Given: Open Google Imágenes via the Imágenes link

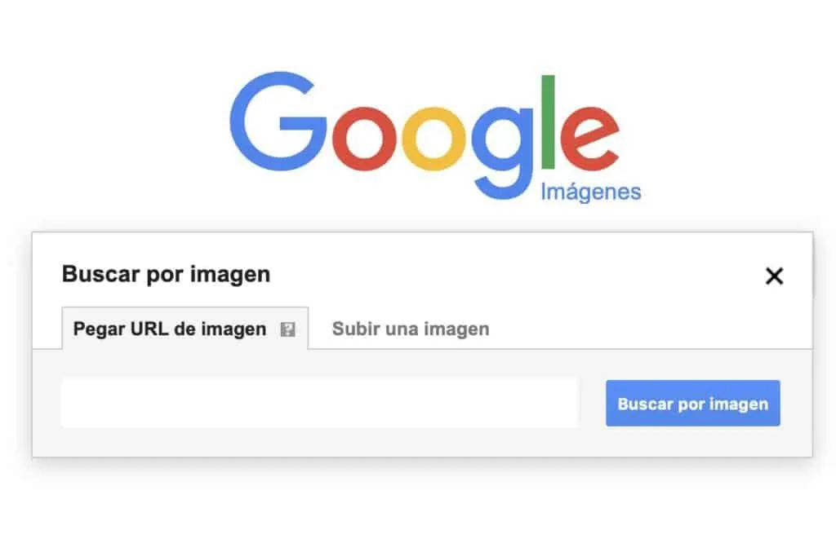Looking at the screenshot, I should 590,190.
